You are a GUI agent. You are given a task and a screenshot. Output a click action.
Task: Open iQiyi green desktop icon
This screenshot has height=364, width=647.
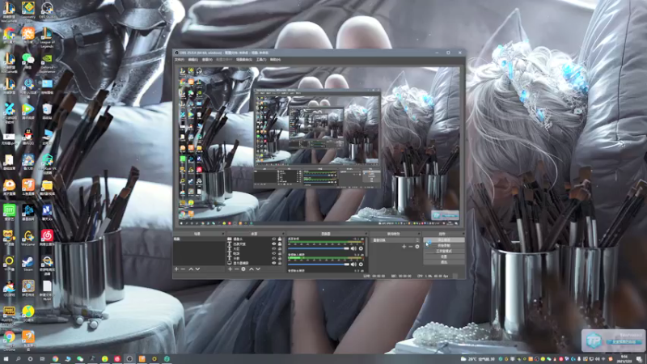coord(9,213)
